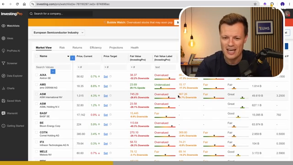Open WarrenAI in the sidebar
The width and height of the screenshot is (293, 165).
click(x=9, y=113)
